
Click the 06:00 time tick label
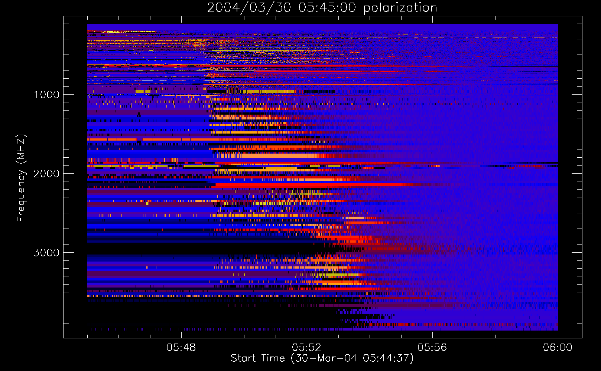coord(558,348)
